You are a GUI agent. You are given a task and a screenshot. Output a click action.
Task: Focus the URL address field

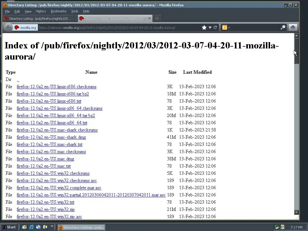(x=119, y=27)
